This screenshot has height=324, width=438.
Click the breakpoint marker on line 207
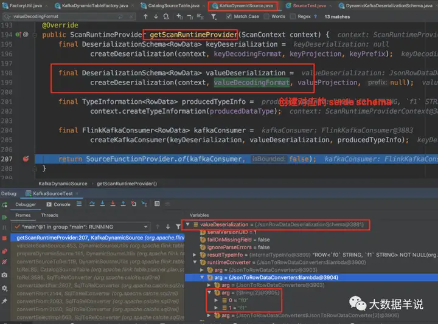point(26,159)
